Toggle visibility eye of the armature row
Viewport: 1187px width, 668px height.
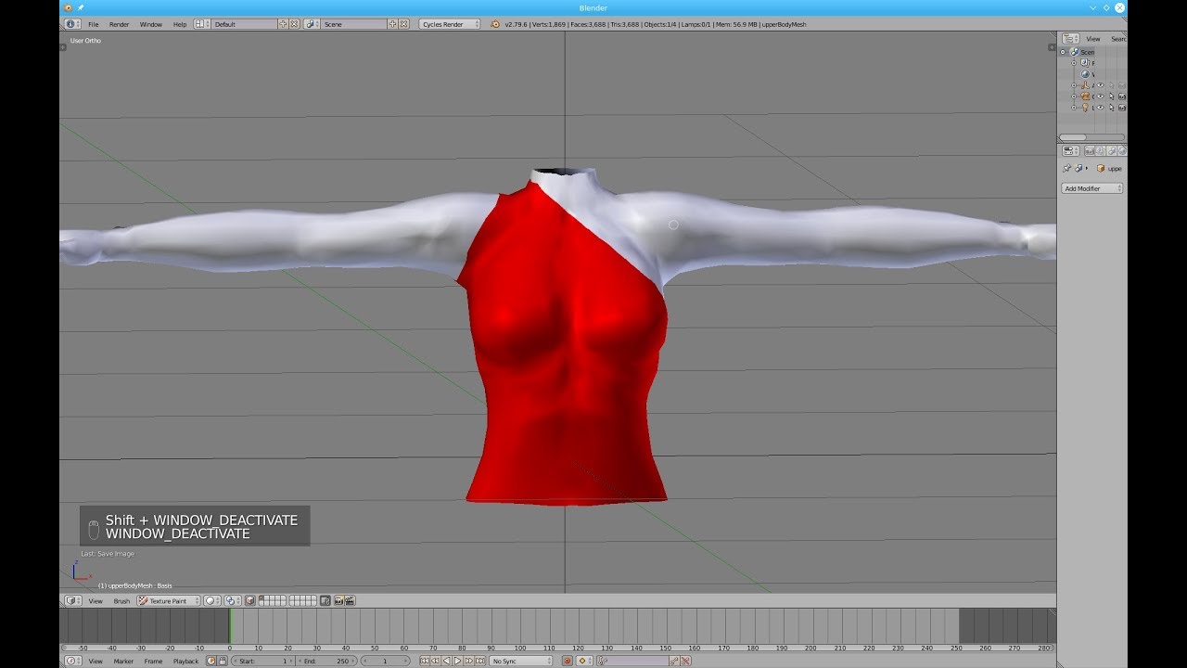(x=1100, y=85)
